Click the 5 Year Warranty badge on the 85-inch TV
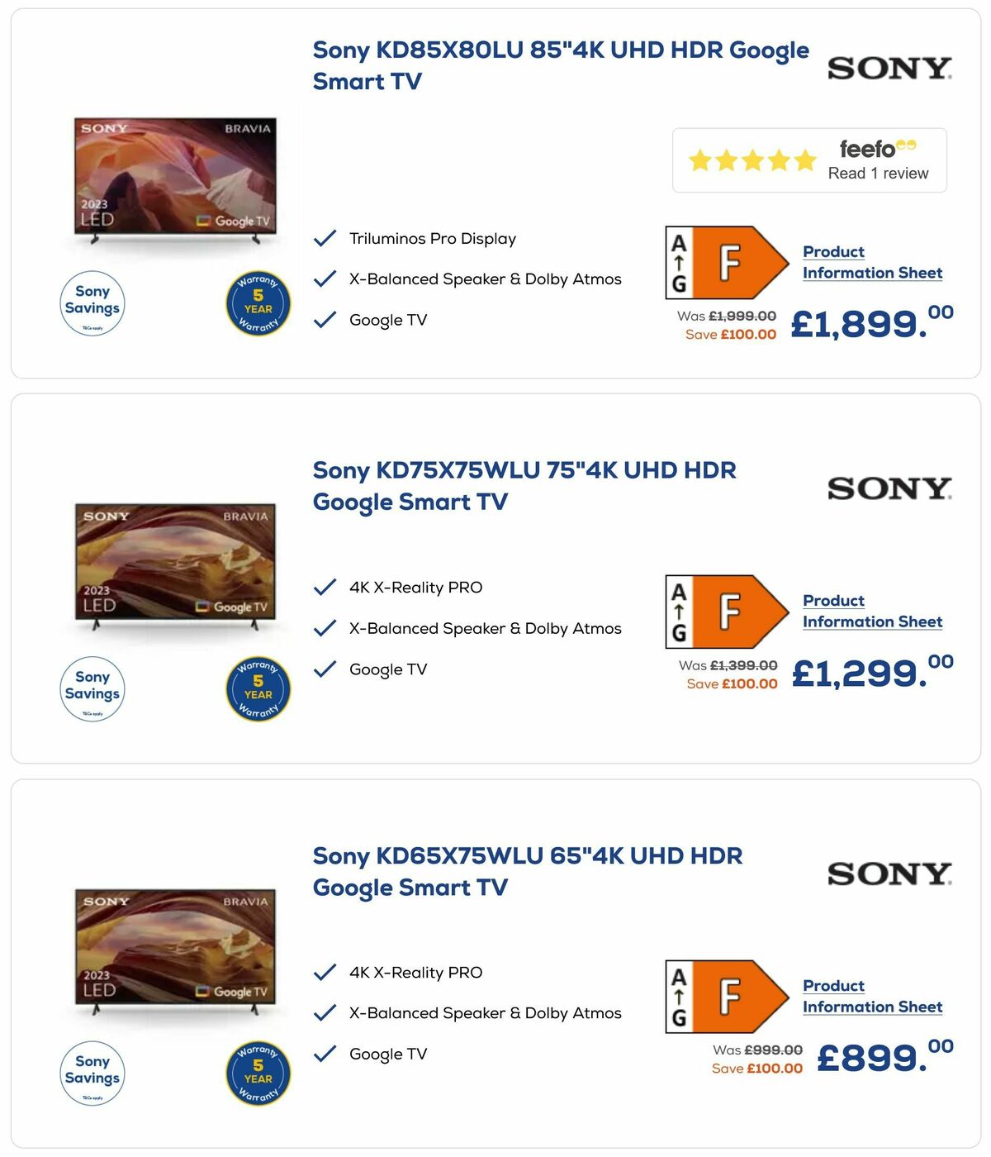Image resolution: width=991 pixels, height=1157 pixels. click(x=257, y=304)
